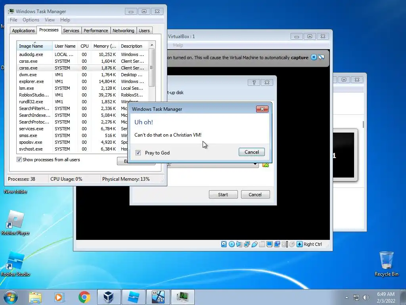The image size is (406, 305).
Task: Open Google Chrome from the taskbar
Action: 84,297
